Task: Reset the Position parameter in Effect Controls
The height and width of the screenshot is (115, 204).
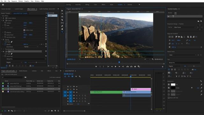Action: click(46, 23)
